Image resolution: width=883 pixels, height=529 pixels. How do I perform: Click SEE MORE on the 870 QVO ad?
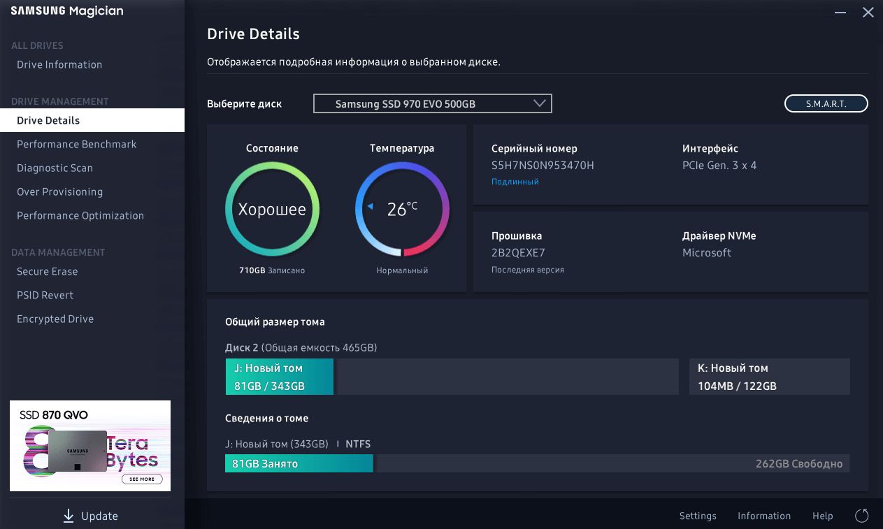coord(142,479)
